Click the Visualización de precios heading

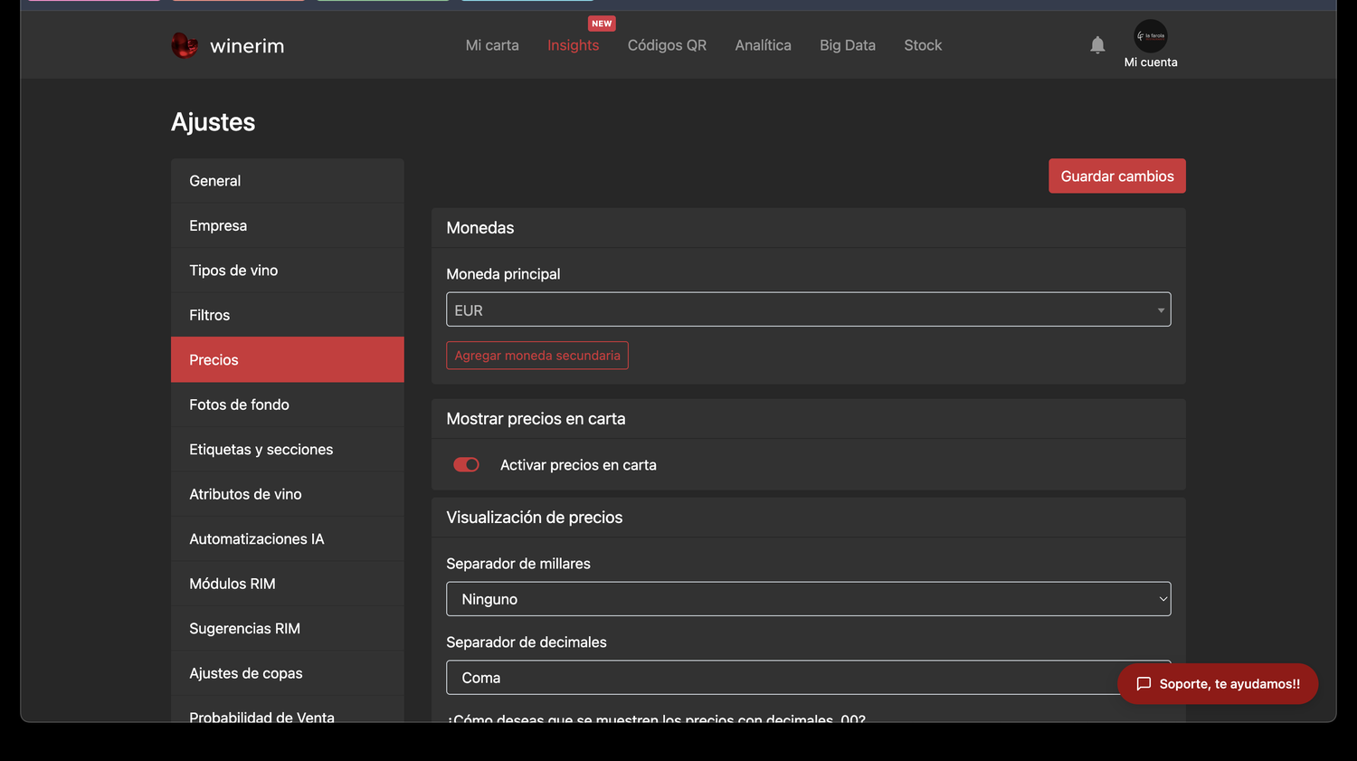pyautogui.click(x=535, y=518)
